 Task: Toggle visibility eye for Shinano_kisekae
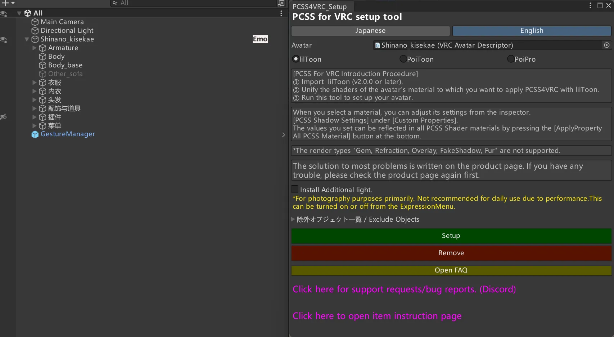click(x=4, y=40)
